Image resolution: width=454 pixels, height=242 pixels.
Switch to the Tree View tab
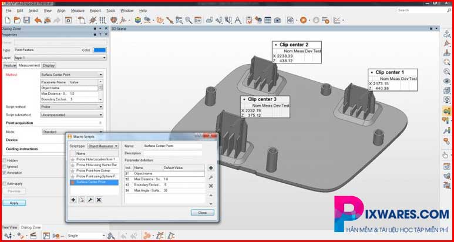10,227
